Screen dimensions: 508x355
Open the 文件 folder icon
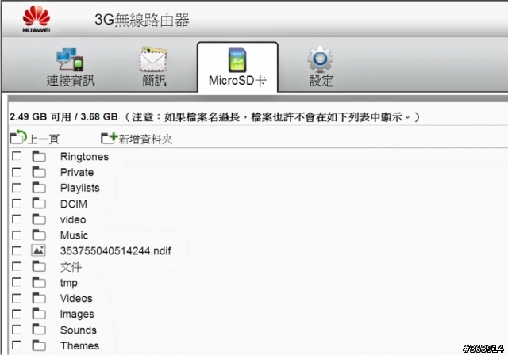tap(39, 267)
